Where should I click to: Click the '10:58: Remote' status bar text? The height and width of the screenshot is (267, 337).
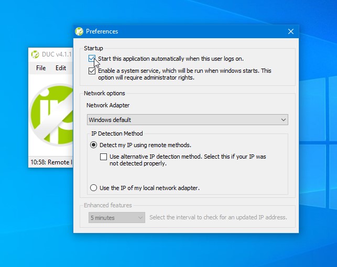coord(51,162)
